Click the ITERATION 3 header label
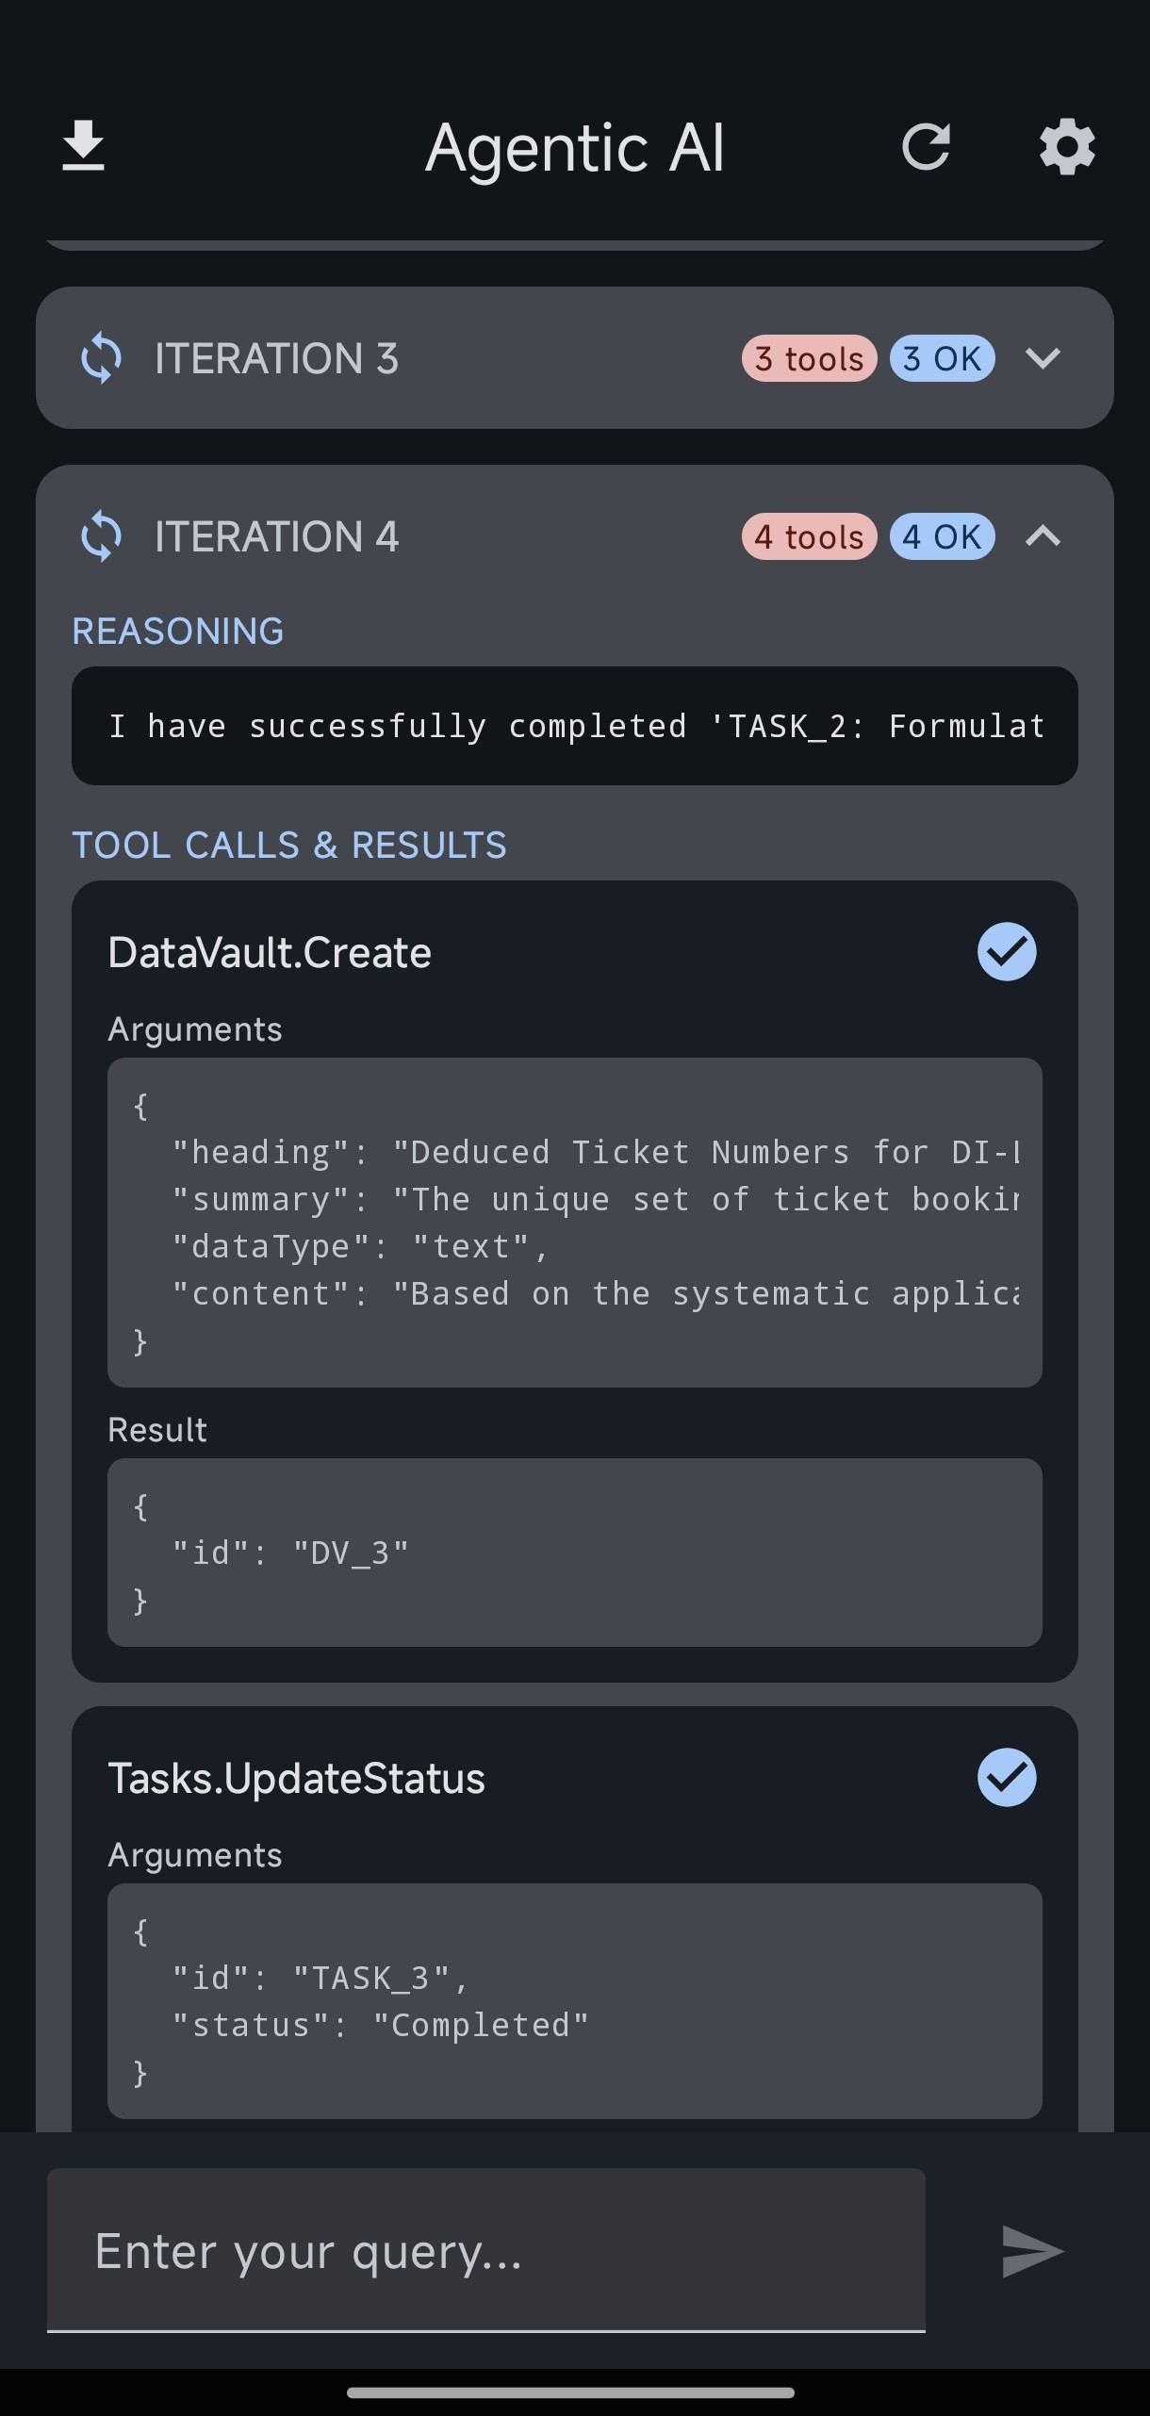The width and height of the screenshot is (1150, 2416). coord(276,358)
